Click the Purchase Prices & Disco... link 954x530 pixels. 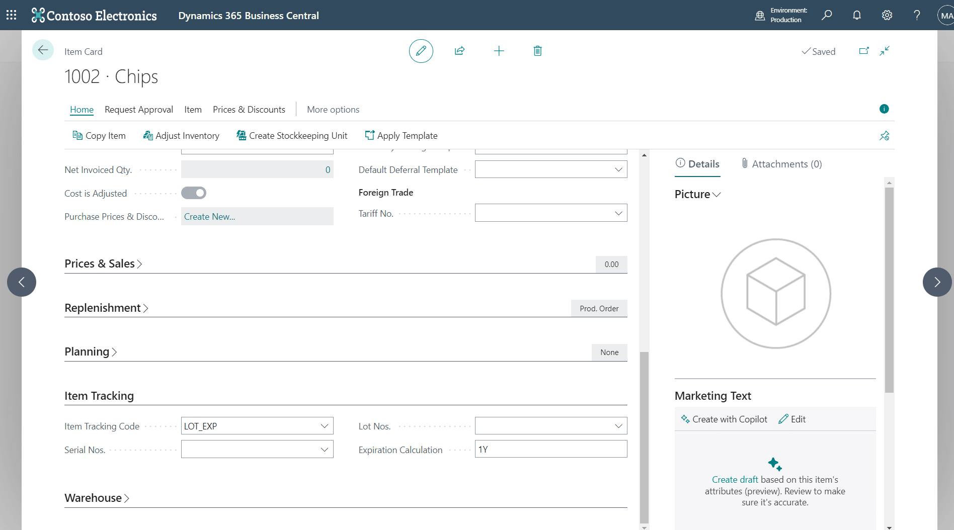click(x=114, y=217)
